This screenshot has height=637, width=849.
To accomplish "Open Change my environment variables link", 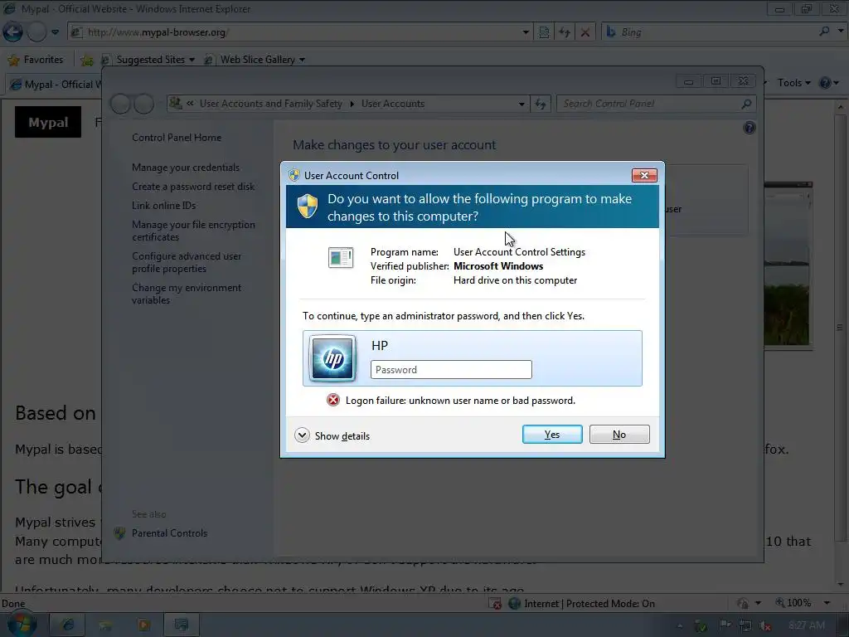I will (x=187, y=294).
